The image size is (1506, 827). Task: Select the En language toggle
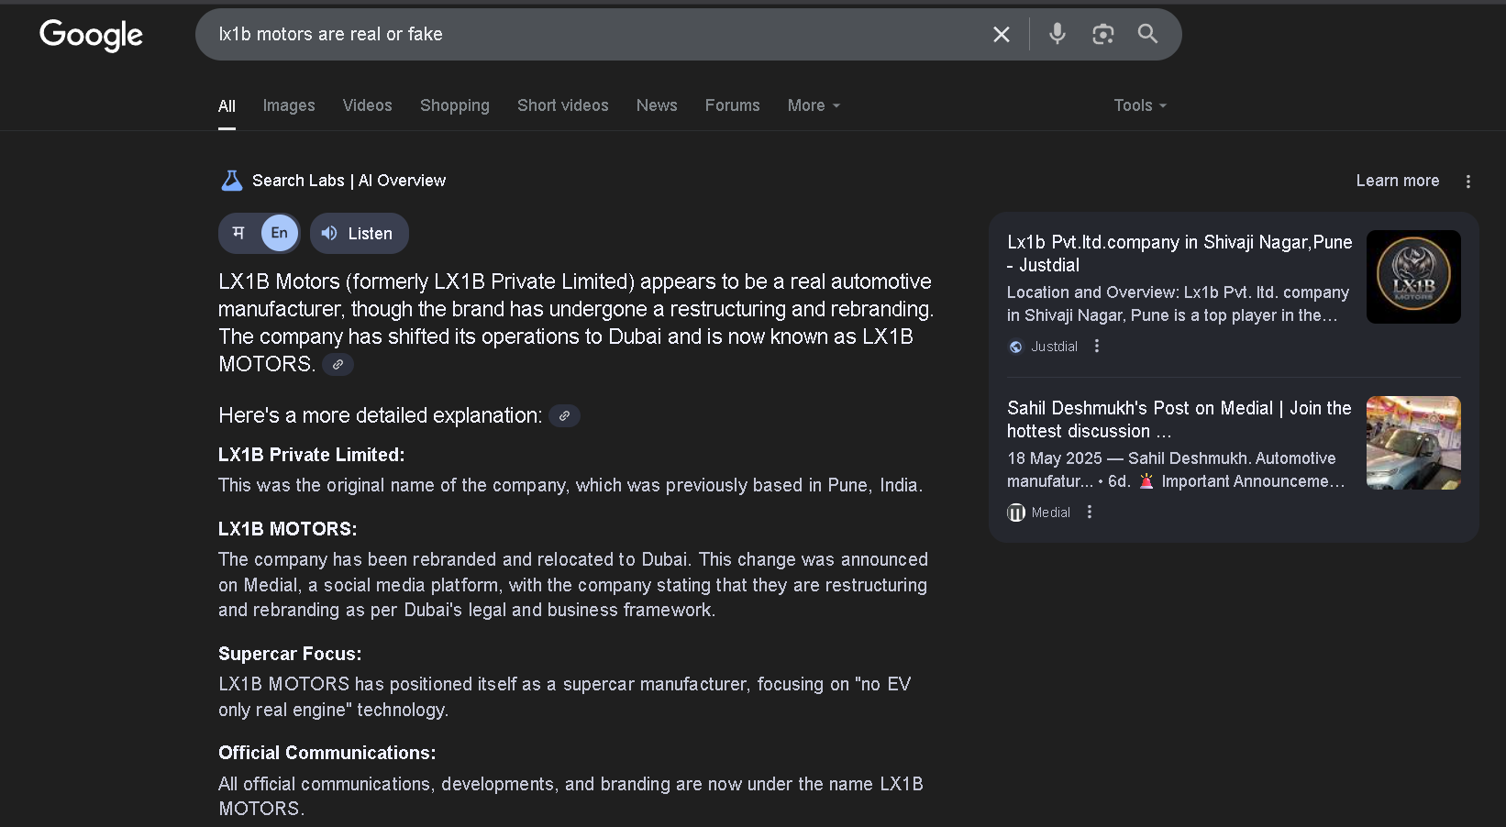[279, 233]
